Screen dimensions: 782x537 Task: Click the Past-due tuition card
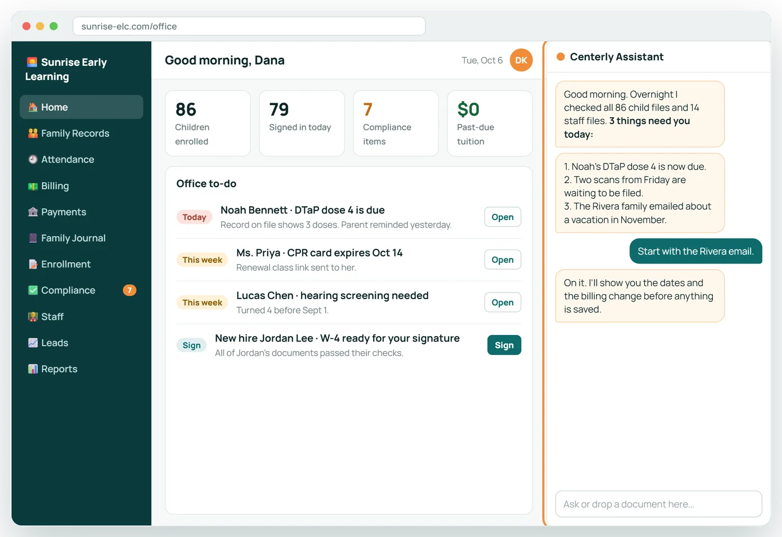(x=490, y=123)
